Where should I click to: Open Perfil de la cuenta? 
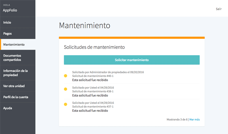click(x=16, y=97)
